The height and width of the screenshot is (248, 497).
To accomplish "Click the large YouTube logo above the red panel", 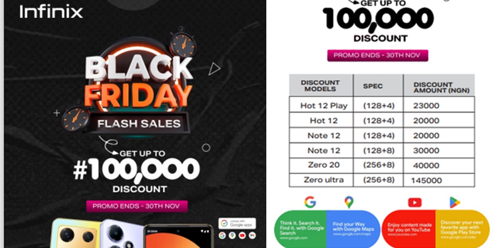I will click(415, 202).
